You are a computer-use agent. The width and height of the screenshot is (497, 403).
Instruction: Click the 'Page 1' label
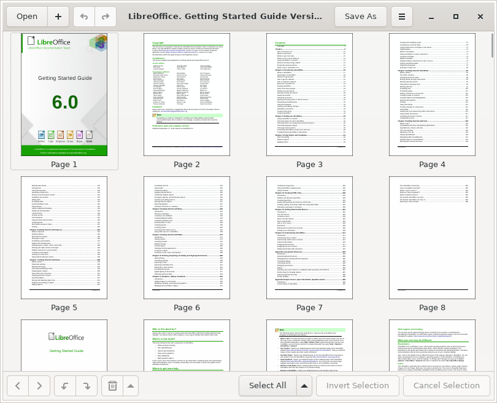tap(64, 165)
